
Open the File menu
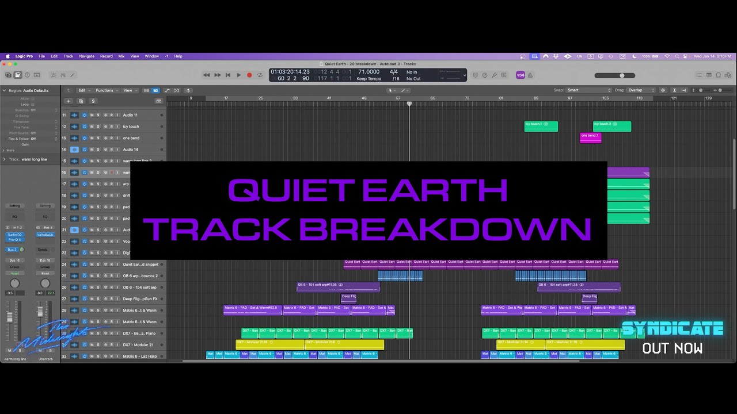(x=42, y=56)
